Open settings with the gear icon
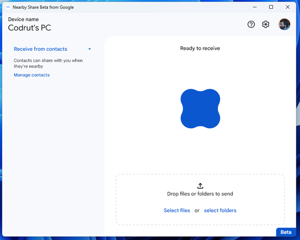300x240 pixels. [x=266, y=25]
